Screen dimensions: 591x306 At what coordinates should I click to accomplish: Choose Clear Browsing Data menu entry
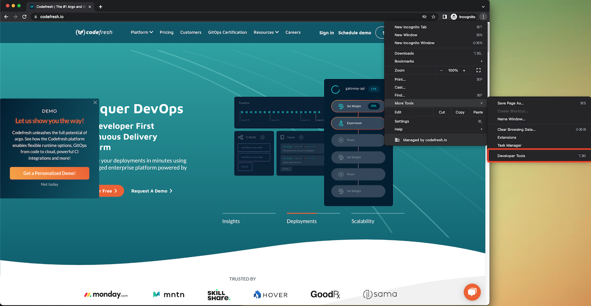pos(516,129)
